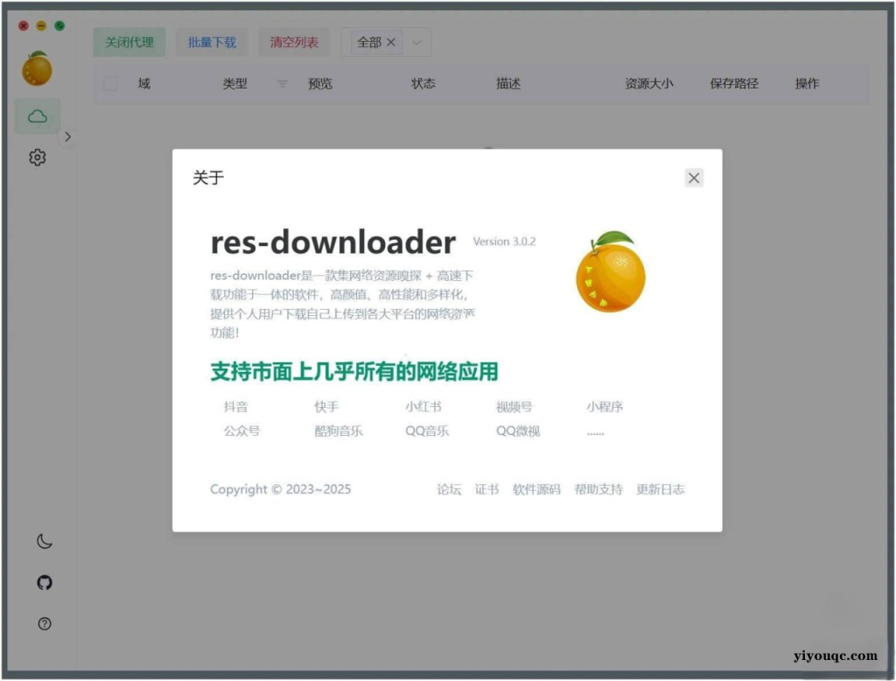Open the GitHub icon in the sidebar
This screenshot has height=681, width=896.
coord(44,582)
